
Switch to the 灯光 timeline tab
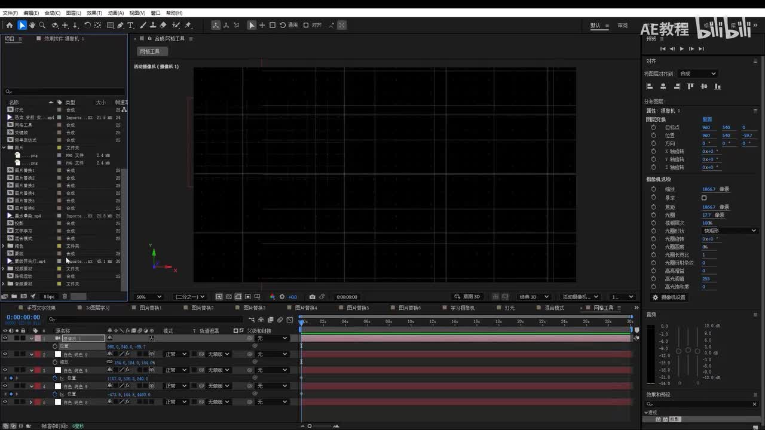point(509,308)
